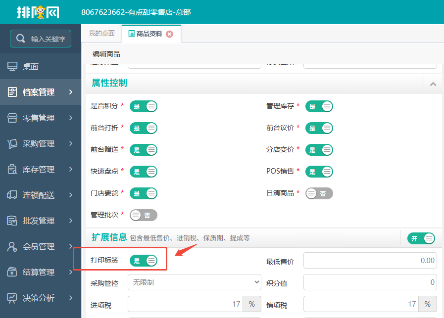
Task: Open the 库存管理 sidebar item
Action: [41, 170]
